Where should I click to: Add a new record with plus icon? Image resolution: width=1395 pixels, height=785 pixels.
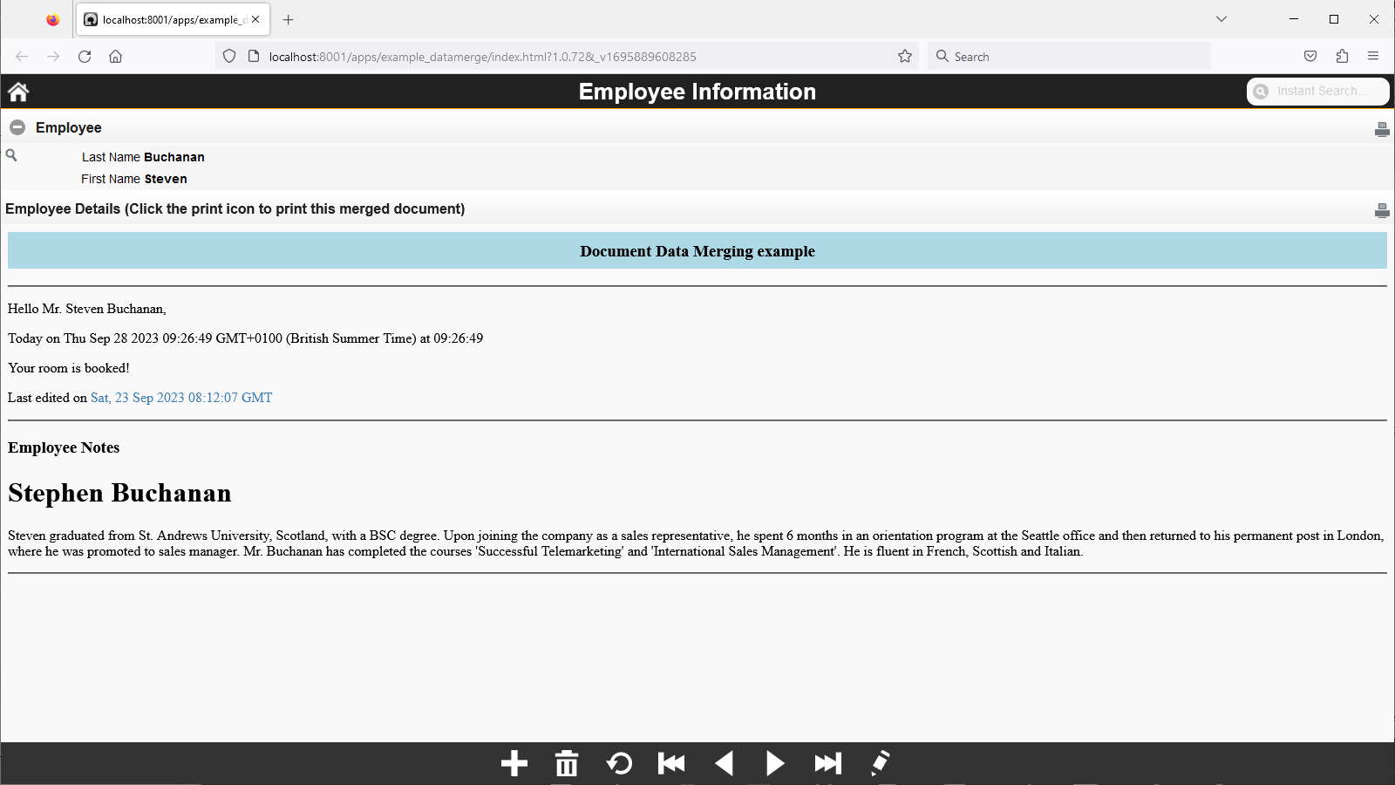[514, 763]
